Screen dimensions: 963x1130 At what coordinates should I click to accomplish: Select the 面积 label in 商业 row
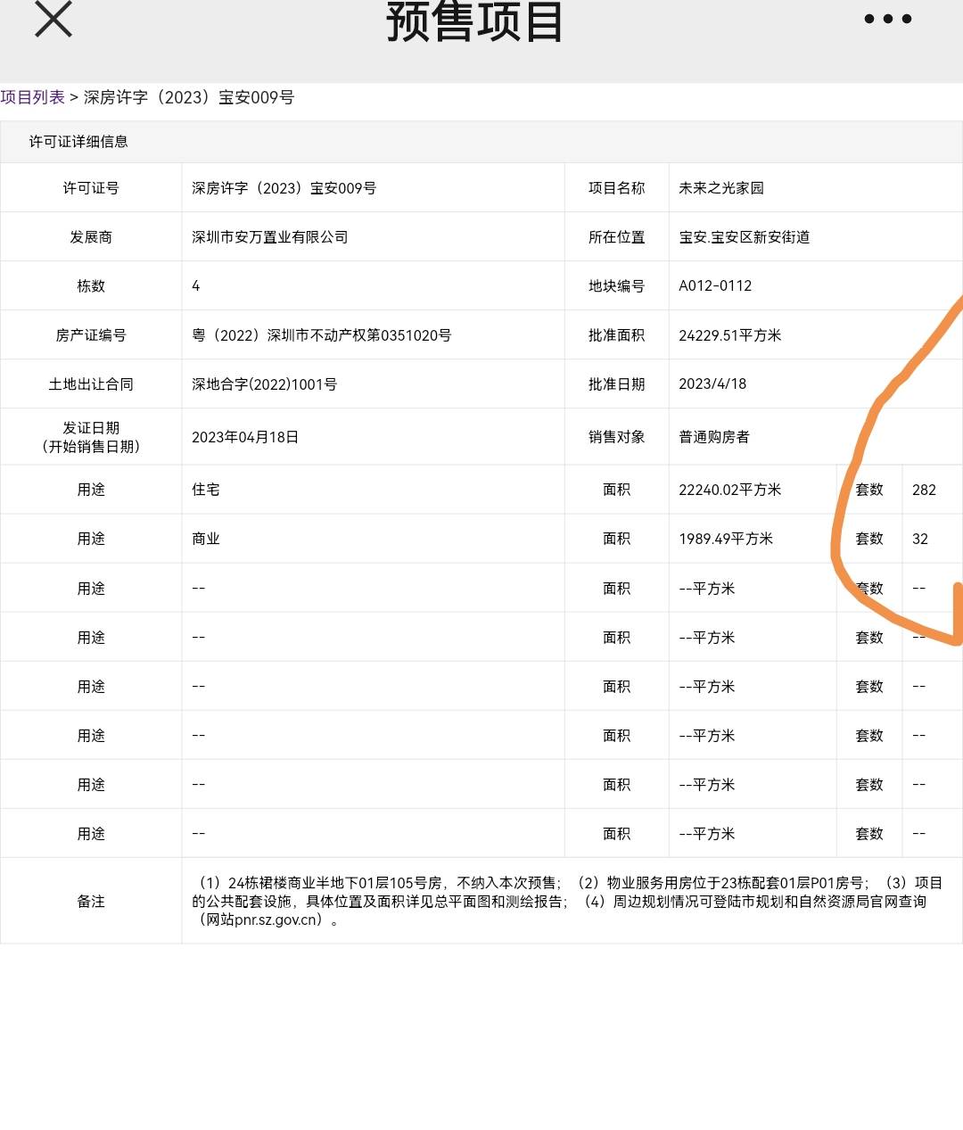pos(616,539)
